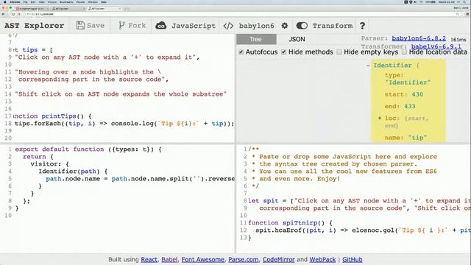Open the Help menu in menu bar
471x265 pixels.
[103, 1]
